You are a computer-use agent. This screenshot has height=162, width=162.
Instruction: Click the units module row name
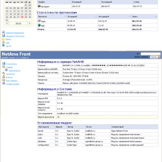40,138
